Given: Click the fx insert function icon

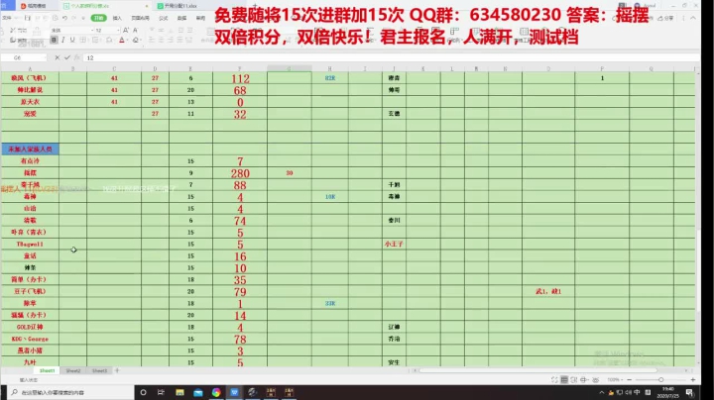Looking at the screenshot, I should coord(77,57).
